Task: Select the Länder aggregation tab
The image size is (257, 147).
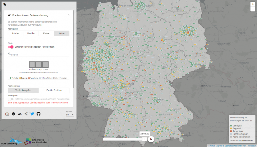Action: 16,34
